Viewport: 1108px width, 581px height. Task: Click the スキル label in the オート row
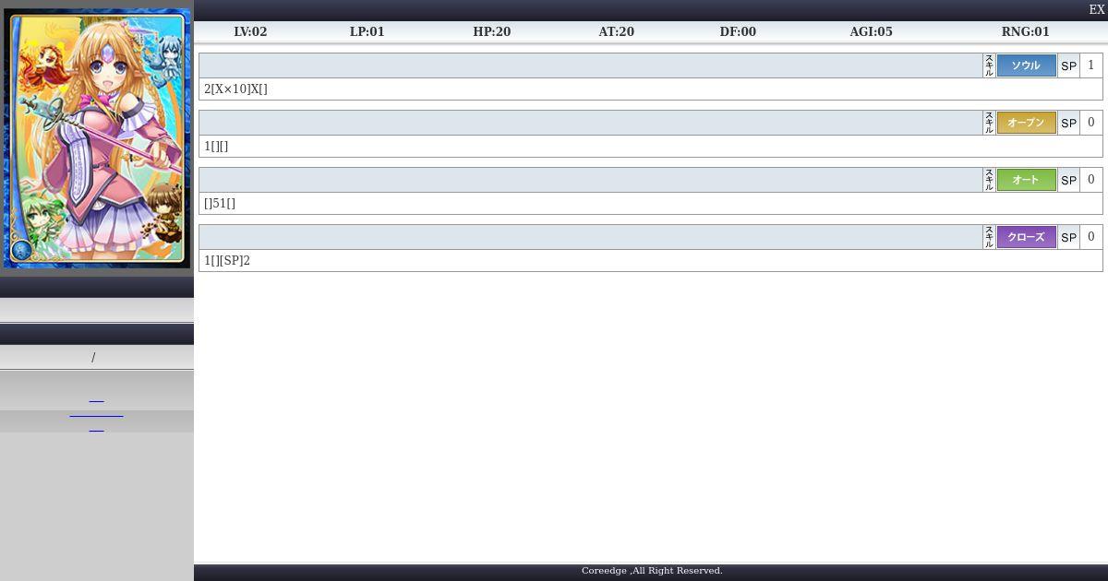tap(989, 180)
